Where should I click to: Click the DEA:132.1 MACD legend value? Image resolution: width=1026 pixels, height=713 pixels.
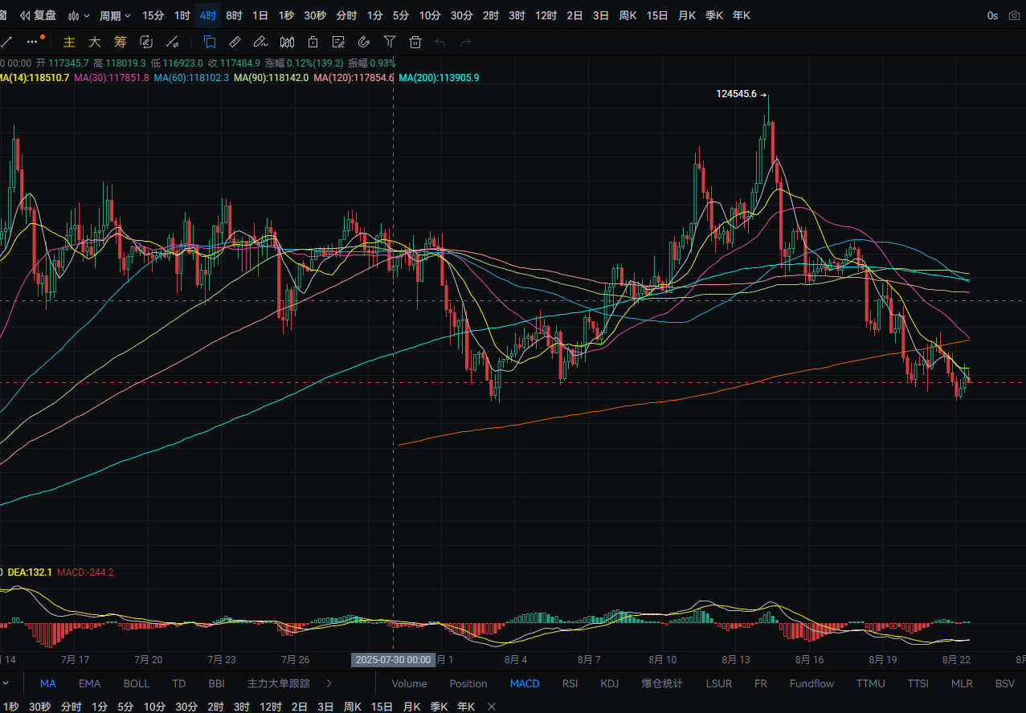30,572
